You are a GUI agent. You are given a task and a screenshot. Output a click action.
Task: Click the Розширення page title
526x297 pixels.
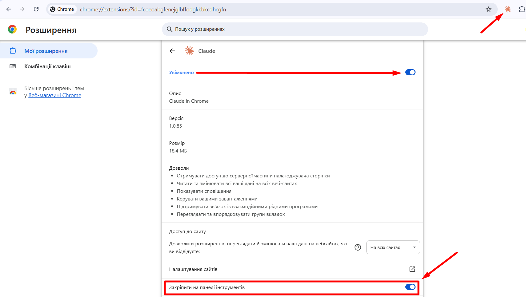(51, 30)
